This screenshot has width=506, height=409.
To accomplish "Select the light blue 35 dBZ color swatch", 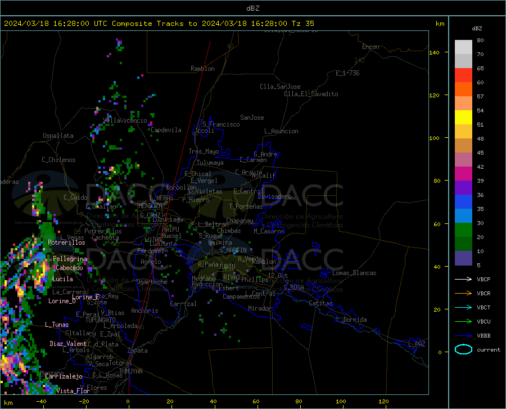I will click(x=463, y=216).
